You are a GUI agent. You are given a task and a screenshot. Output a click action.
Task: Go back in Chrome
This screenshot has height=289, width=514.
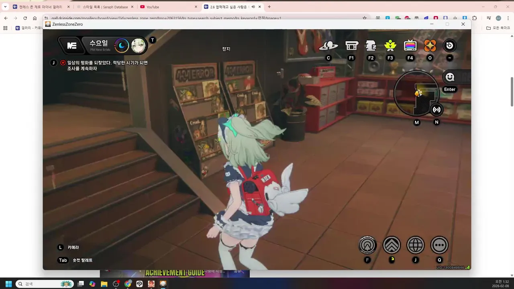[x=6, y=18]
